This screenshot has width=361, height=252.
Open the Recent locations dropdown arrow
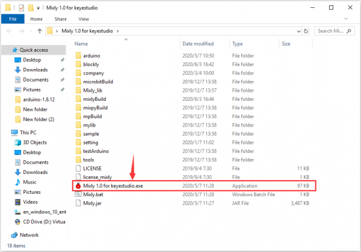[x=30, y=30]
